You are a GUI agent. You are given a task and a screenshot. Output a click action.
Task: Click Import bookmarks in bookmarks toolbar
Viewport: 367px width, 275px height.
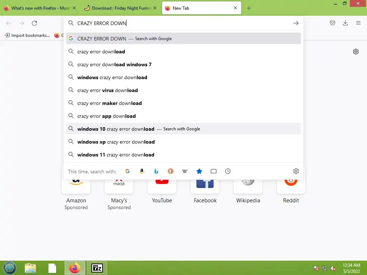[27, 35]
